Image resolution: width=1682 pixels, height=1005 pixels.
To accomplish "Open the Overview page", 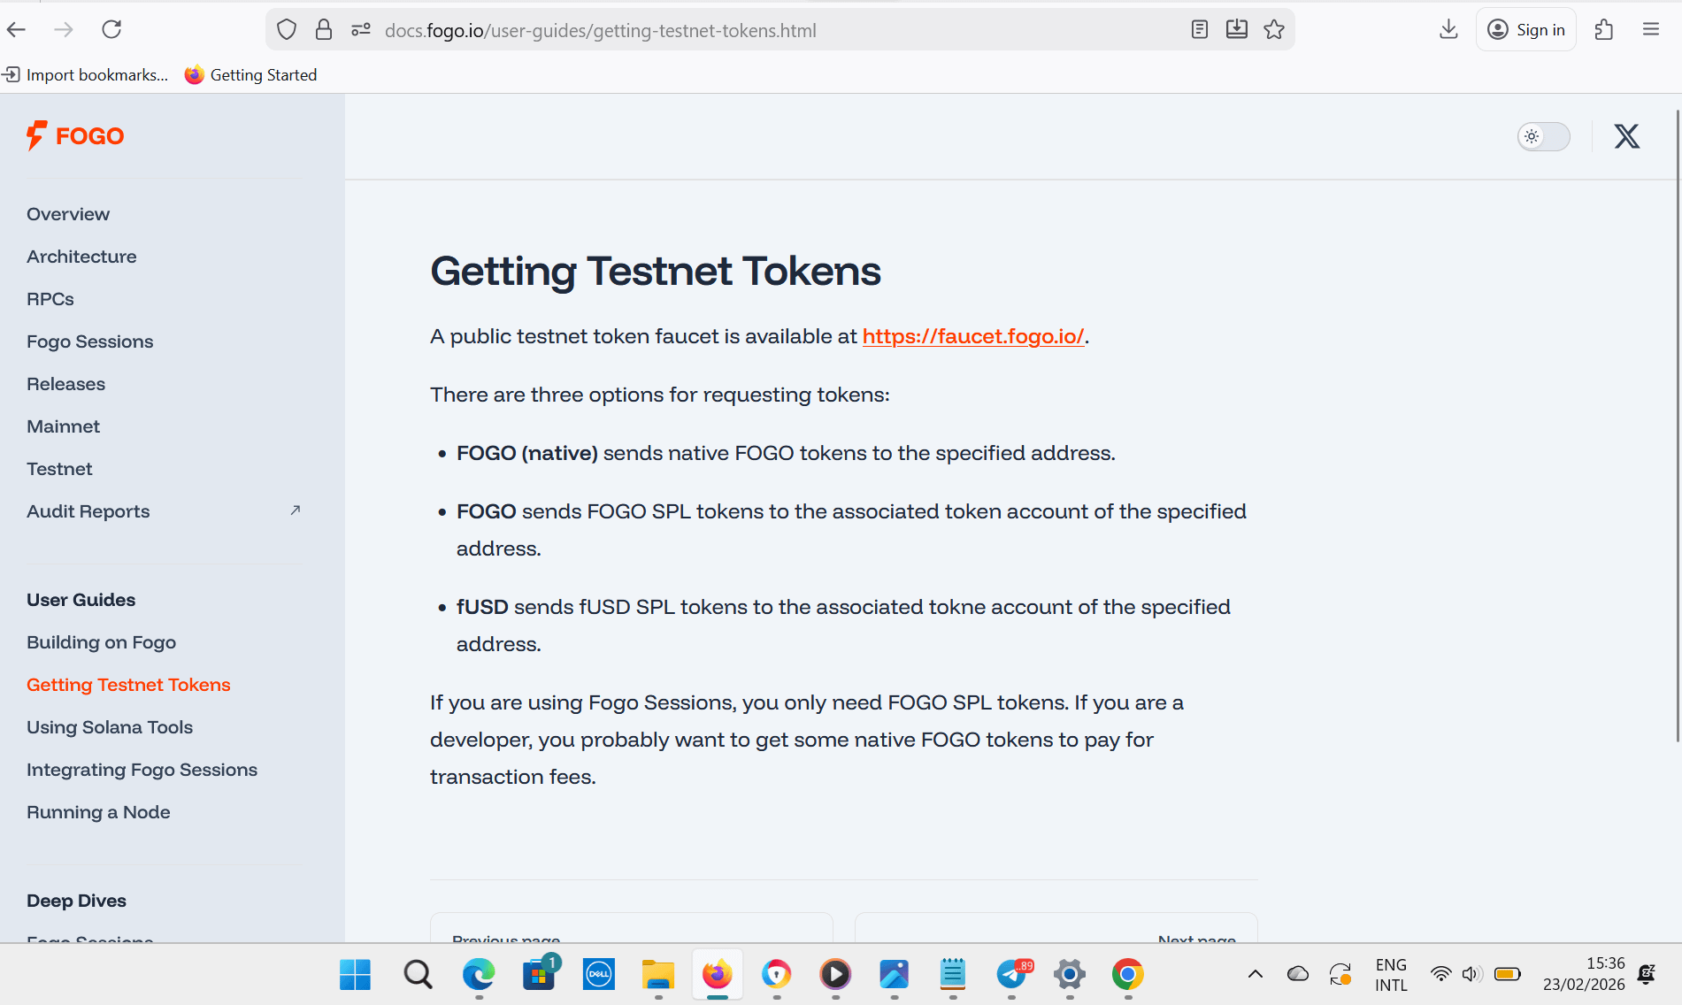I will point(68,214).
